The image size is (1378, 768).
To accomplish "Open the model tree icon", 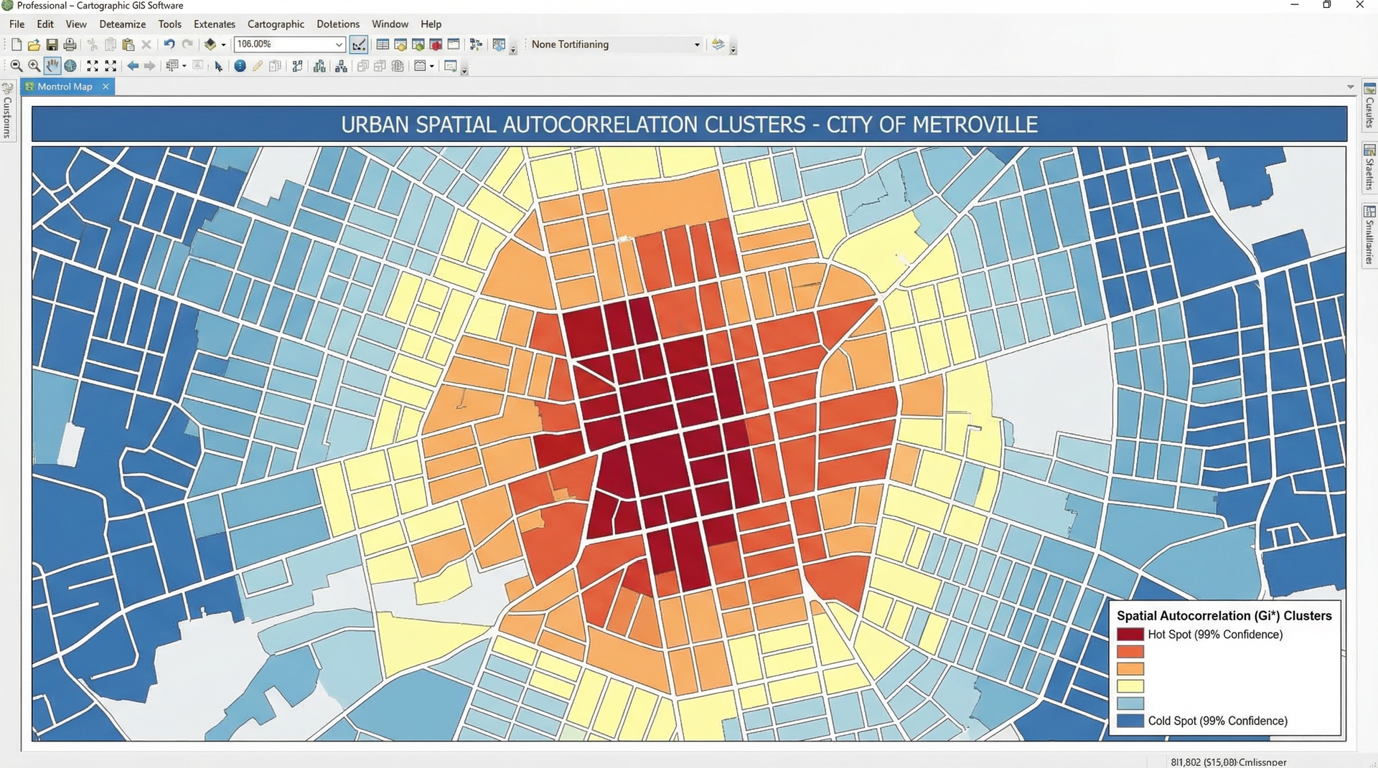I will [476, 44].
